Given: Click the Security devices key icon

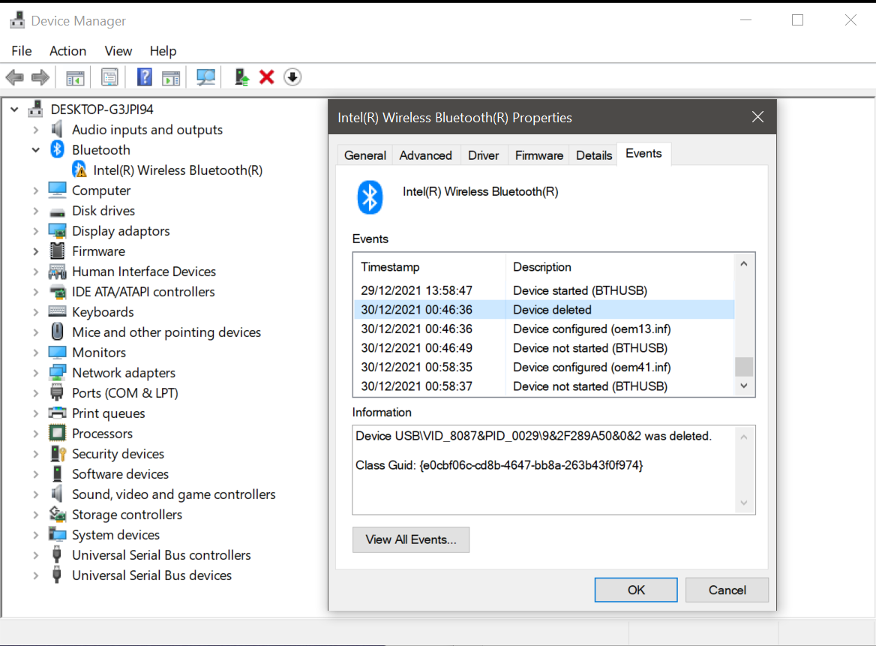Looking at the screenshot, I should 58,453.
